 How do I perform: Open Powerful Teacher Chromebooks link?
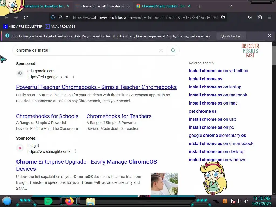pyautogui.click(x=96, y=87)
